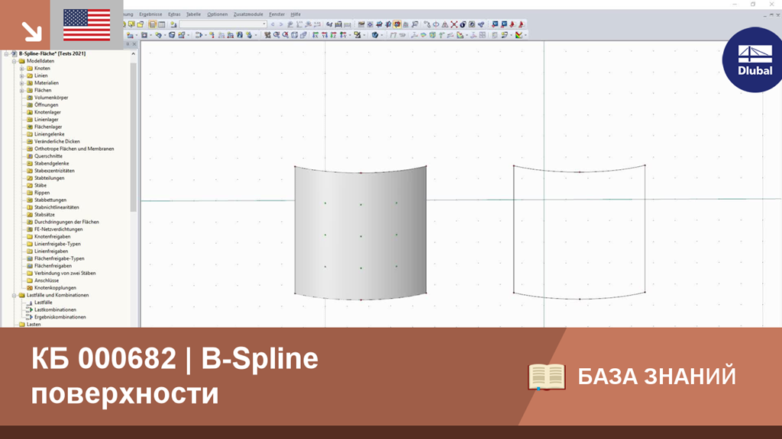782x439 pixels.
Task: Expand the Flächen node with plus sign
Action: coord(21,91)
